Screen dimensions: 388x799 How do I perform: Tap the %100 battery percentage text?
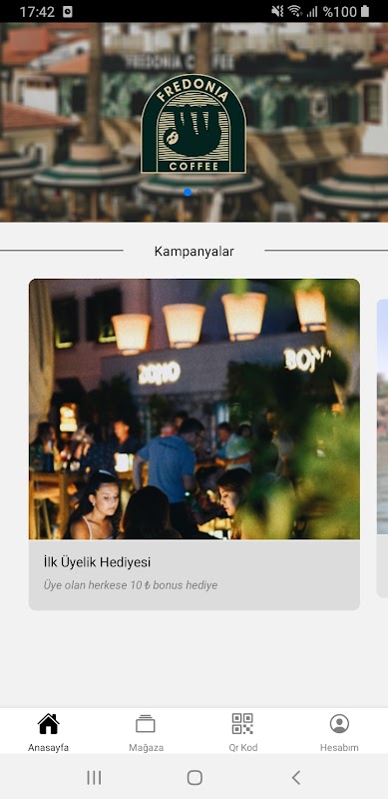pyautogui.click(x=340, y=12)
